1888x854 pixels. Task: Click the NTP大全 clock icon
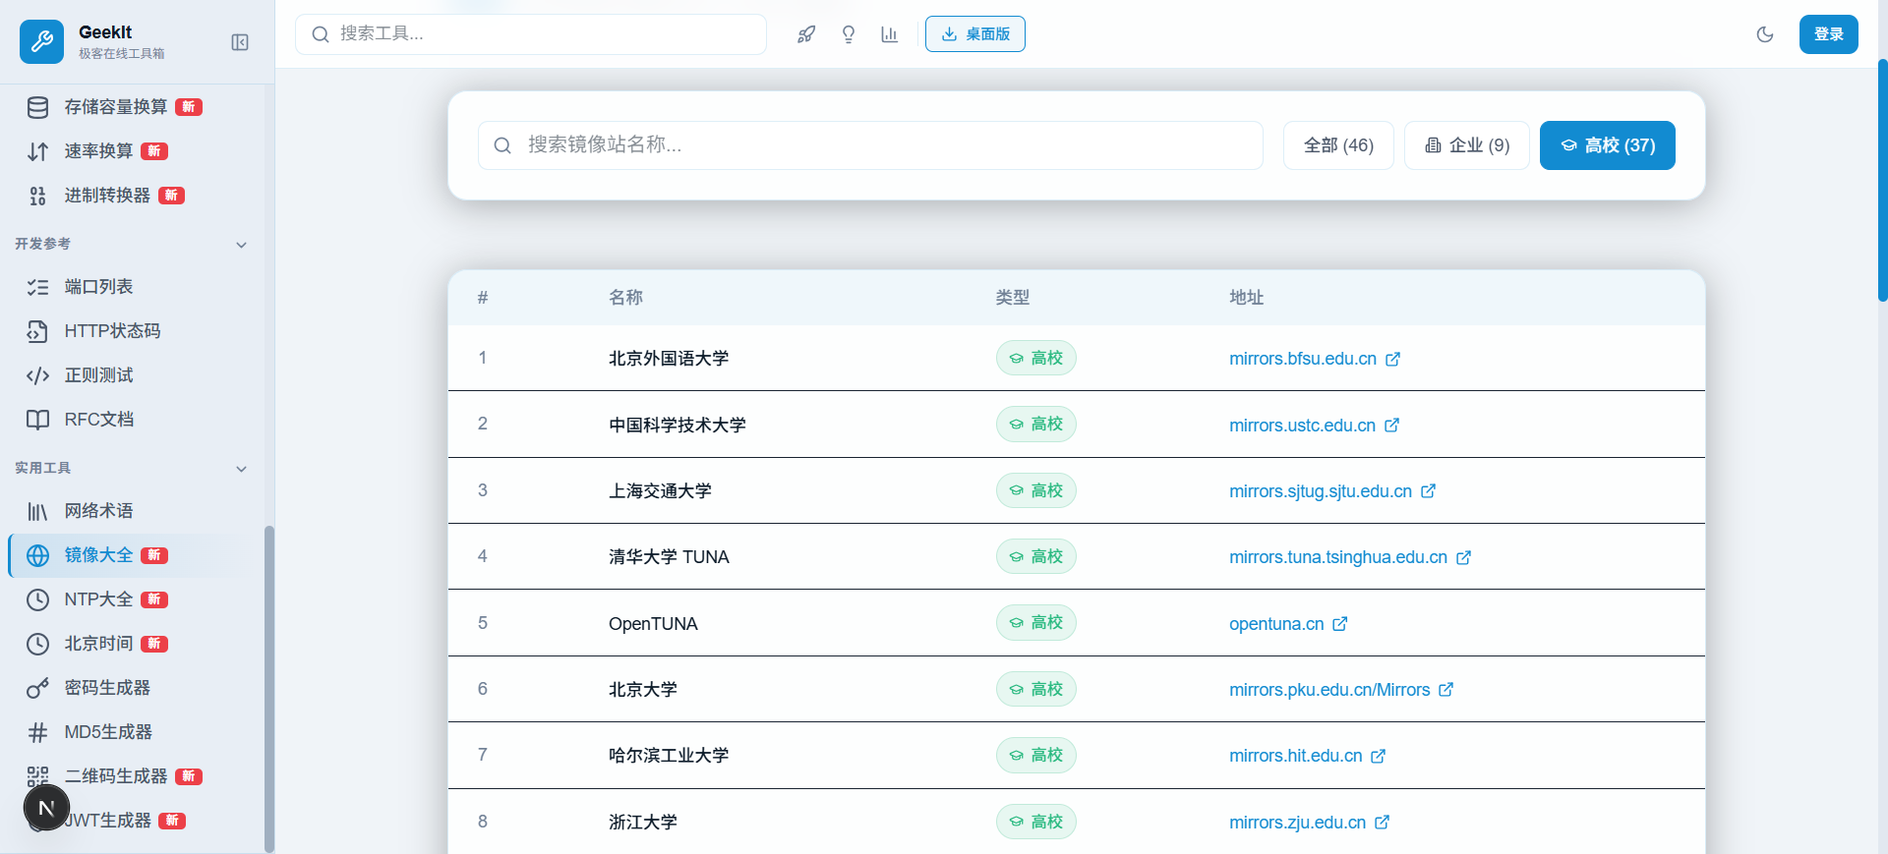tap(37, 599)
